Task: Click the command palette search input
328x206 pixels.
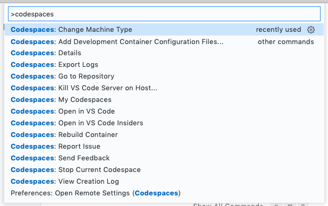Action: [x=164, y=14]
